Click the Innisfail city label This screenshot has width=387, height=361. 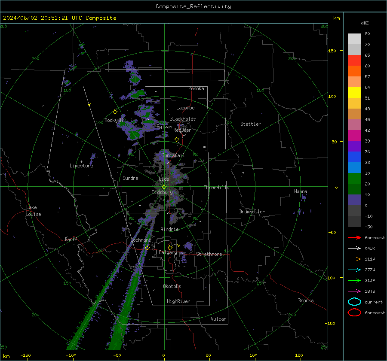[x=173, y=155]
